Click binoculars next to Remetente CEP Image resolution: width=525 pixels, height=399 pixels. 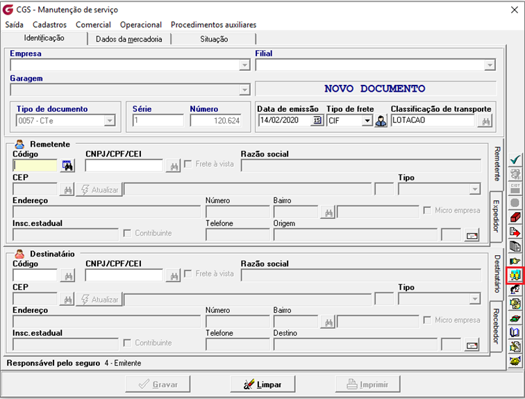click(67, 190)
